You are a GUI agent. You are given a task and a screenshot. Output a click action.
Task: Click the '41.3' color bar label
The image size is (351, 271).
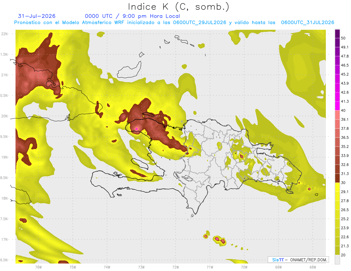click(345, 101)
